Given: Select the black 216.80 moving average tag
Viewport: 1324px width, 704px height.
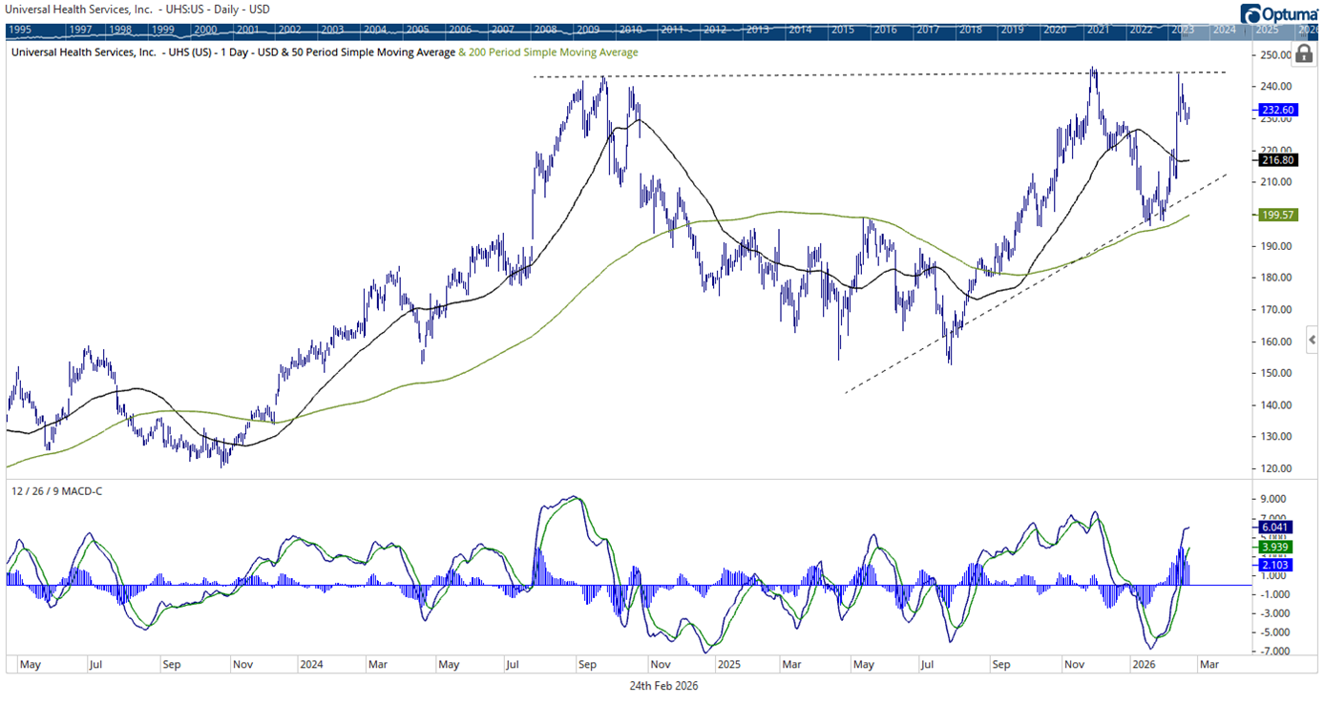Looking at the screenshot, I should [1276, 160].
